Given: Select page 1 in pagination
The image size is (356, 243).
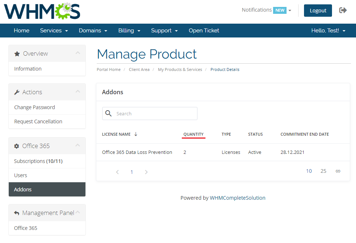Looking at the screenshot, I should click(x=132, y=172).
